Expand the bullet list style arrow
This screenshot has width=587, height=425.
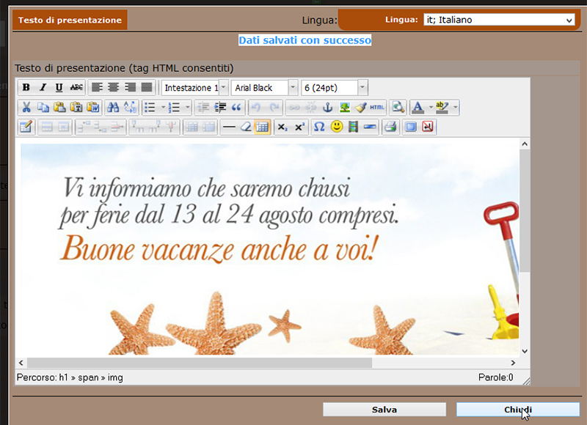pos(163,108)
